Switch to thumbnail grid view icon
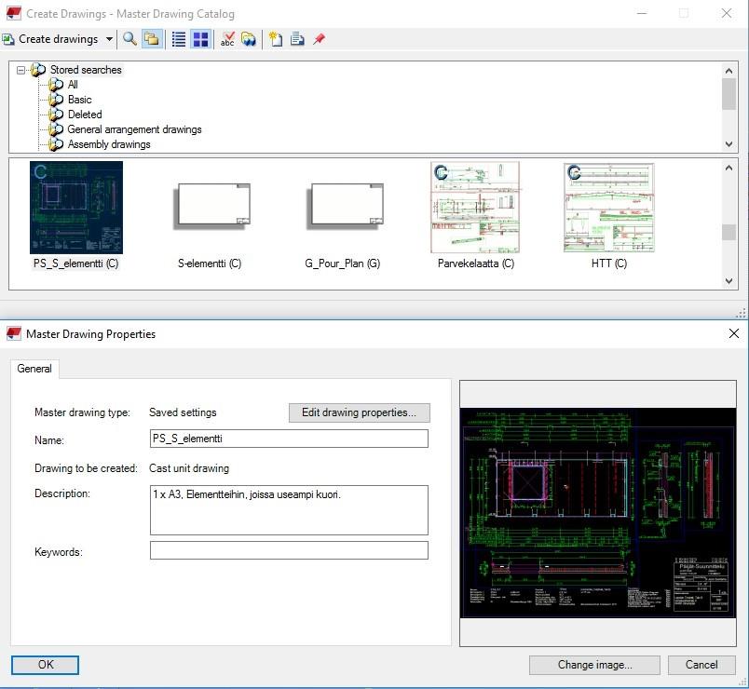Image resolution: width=749 pixels, height=689 pixels. pyautogui.click(x=200, y=39)
